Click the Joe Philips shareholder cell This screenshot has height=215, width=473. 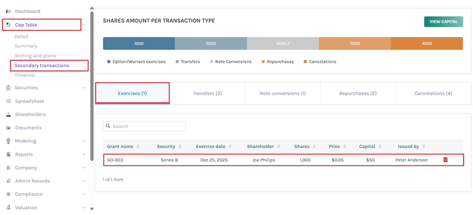point(263,160)
